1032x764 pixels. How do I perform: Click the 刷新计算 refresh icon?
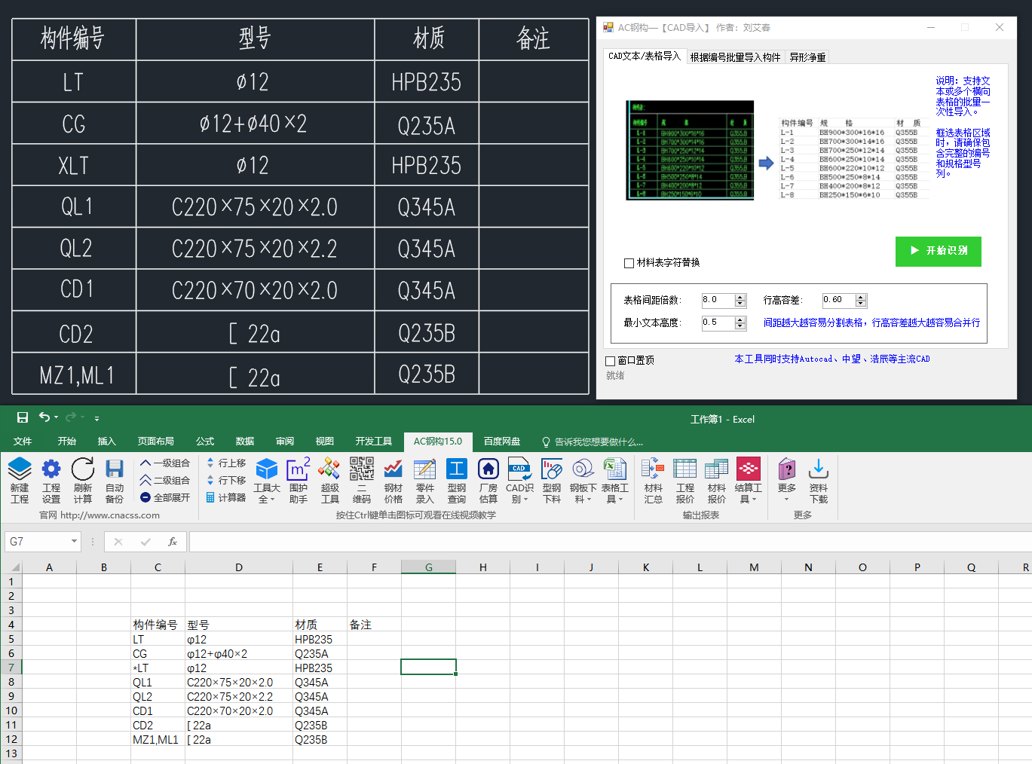point(83,469)
